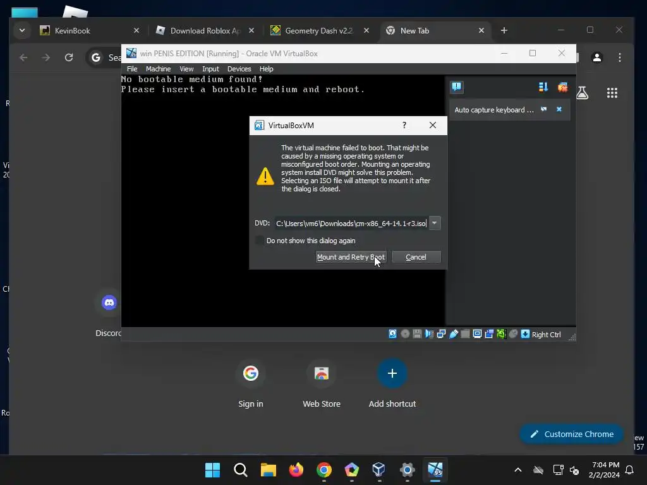This screenshot has width=647, height=485.
Task: Click the sort notifications icon in VirtualBox panel
Action: [x=543, y=87]
